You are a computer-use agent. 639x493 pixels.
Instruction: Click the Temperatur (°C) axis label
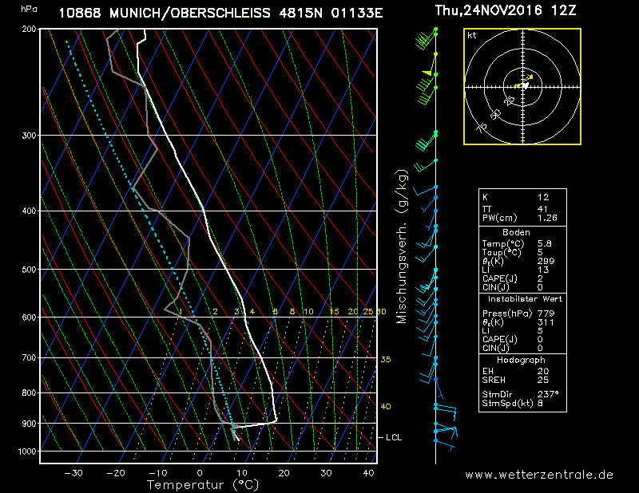pyautogui.click(x=202, y=484)
